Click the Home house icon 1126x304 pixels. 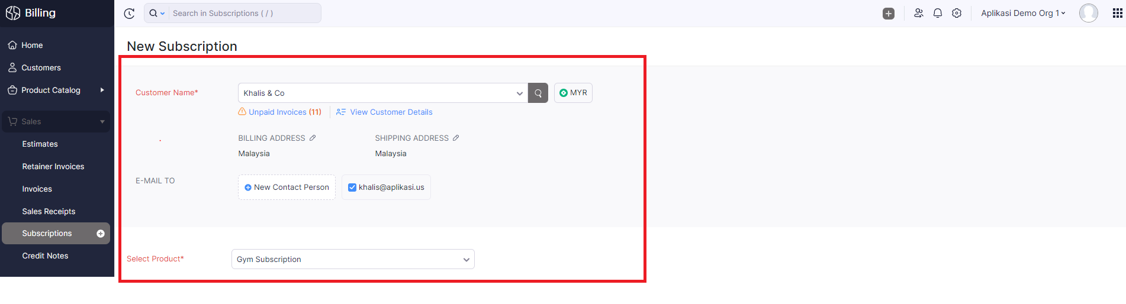pyautogui.click(x=12, y=45)
